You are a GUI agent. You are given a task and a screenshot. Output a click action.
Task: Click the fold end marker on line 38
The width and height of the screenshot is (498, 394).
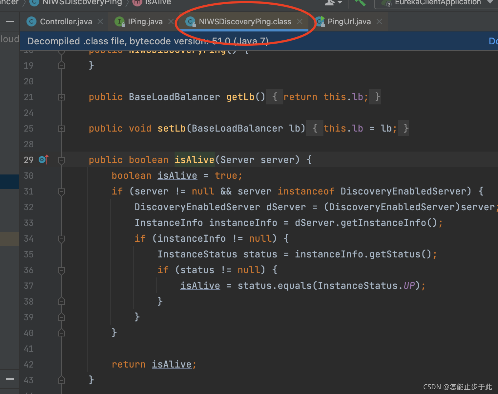click(62, 301)
